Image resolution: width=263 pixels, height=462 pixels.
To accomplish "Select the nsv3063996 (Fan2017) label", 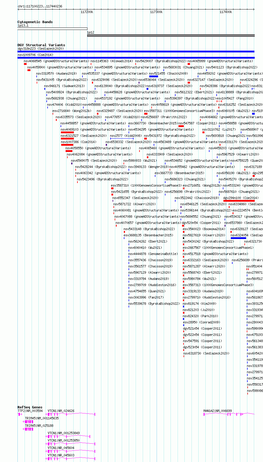I will click(x=146, y=297).
